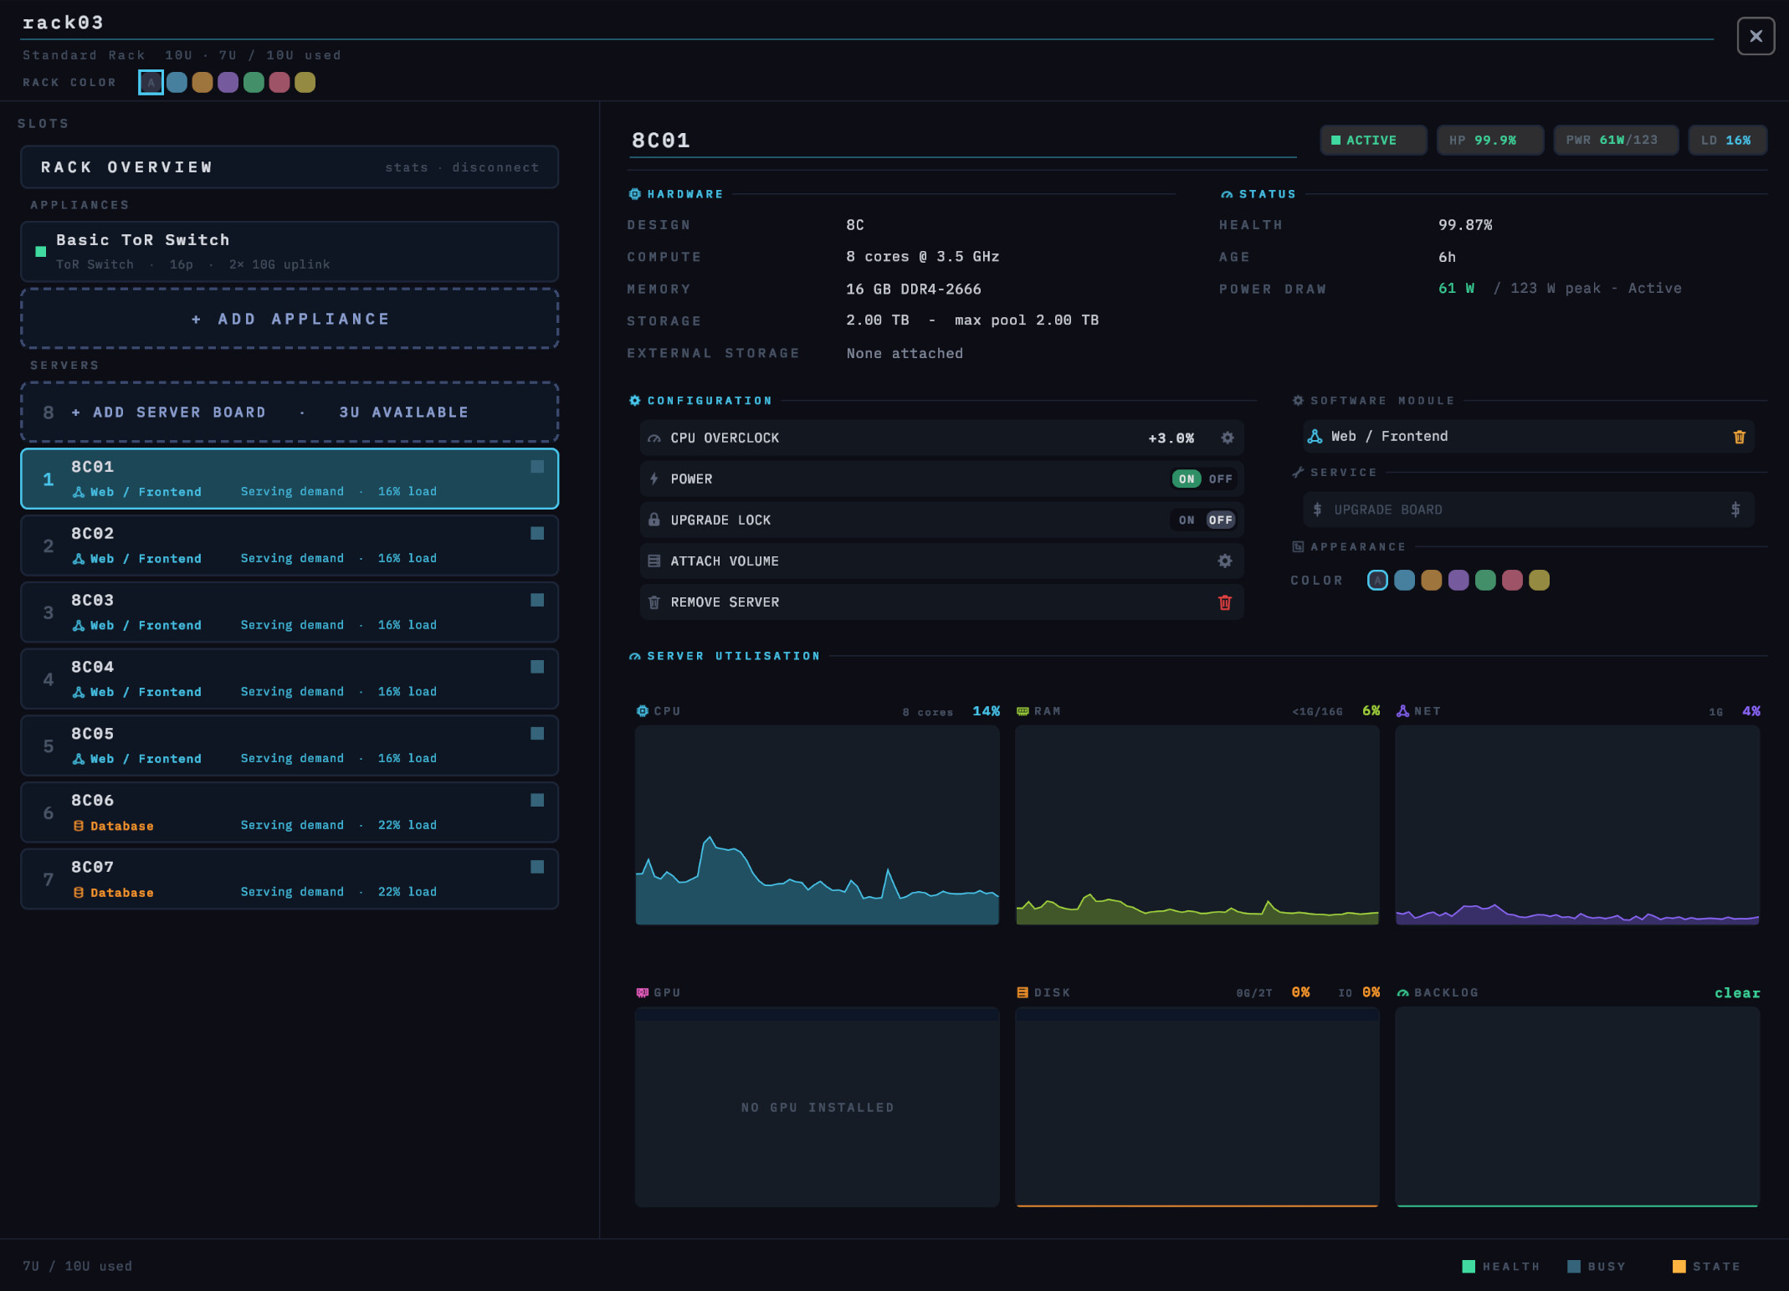
Task: Open the Rack Overview entry
Action: click(290, 167)
